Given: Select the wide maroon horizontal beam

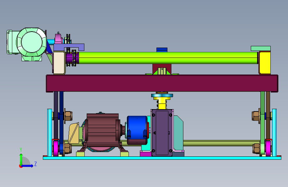Looking at the screenshot, I should click(162, 83).
